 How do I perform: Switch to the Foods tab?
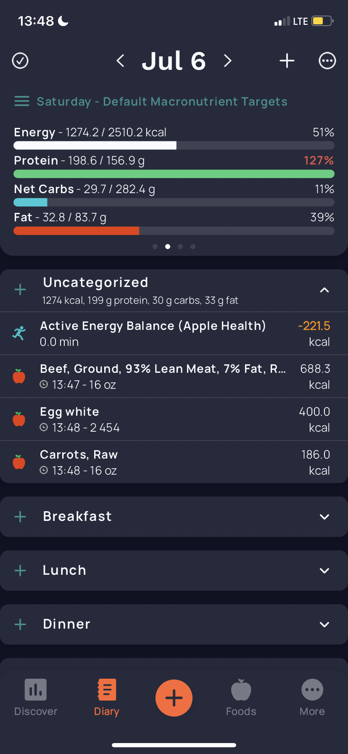(x=241, y=698)
